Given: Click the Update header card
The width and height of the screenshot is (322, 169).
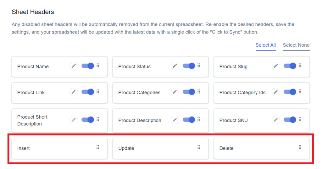Looking at the screenshot, I should coord(161,148).
